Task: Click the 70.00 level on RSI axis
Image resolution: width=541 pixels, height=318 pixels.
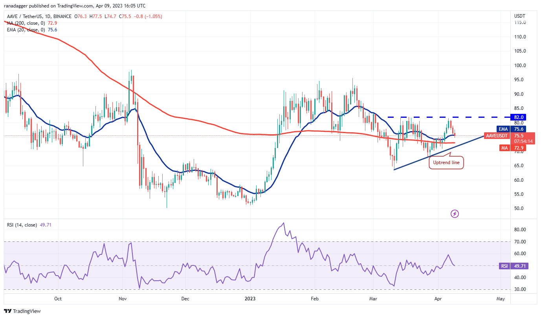Action: tap(520, 242)
